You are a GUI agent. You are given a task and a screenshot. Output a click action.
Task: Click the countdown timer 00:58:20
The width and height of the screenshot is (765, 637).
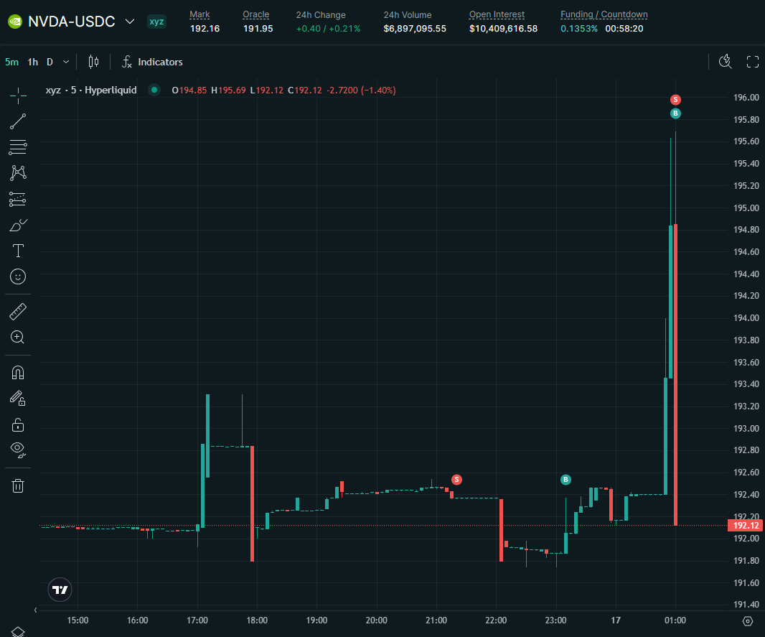pyautogui.click(x=624, y=29)
